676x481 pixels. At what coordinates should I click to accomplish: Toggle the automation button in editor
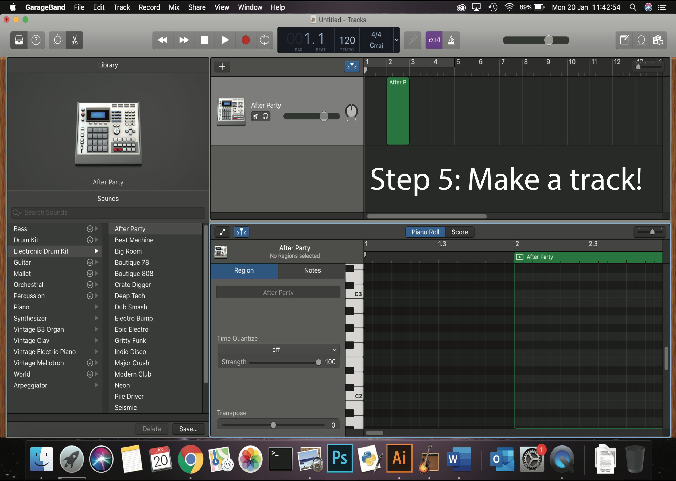click(222, 232)
